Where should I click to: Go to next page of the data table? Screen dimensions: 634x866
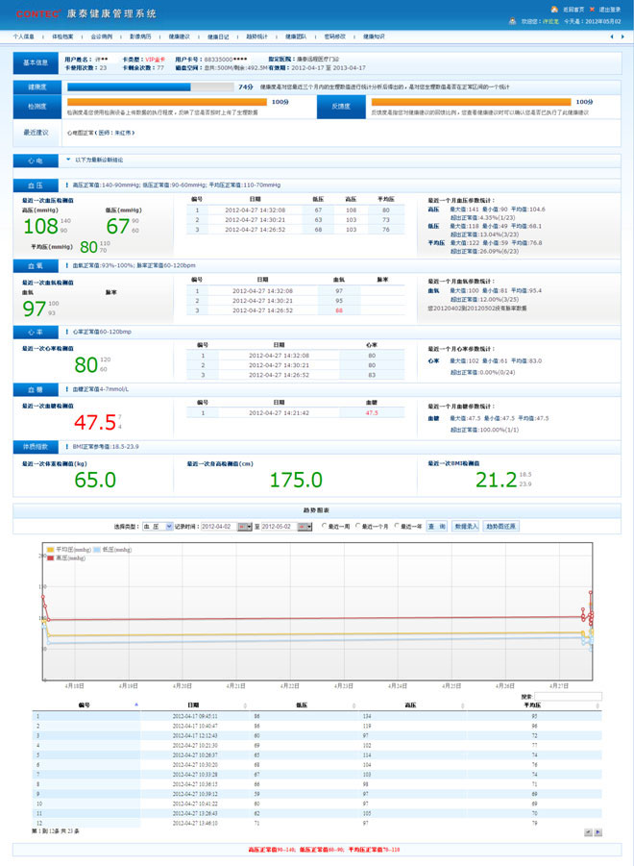click(598, 832)
